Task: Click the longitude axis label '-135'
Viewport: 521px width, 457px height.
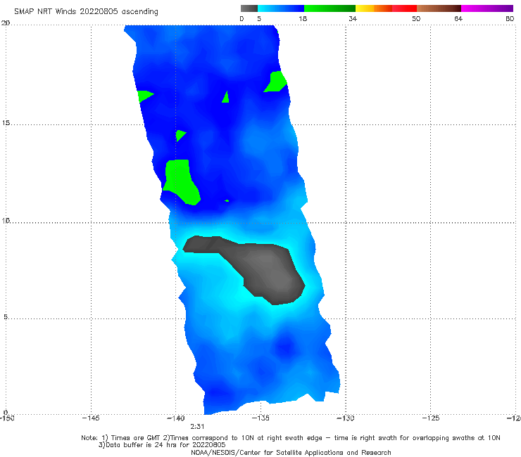Action: 260,418
